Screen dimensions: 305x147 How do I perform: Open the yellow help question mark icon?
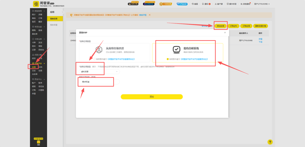click(270, 142)
